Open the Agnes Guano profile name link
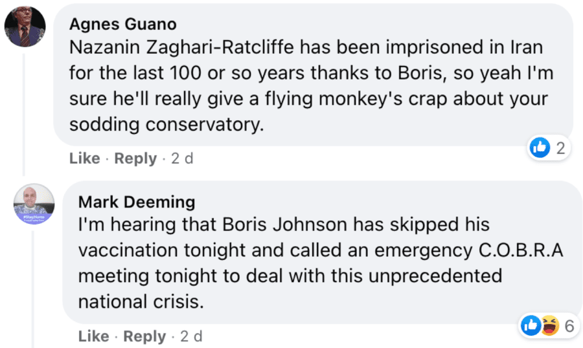 tap(123, 24)
